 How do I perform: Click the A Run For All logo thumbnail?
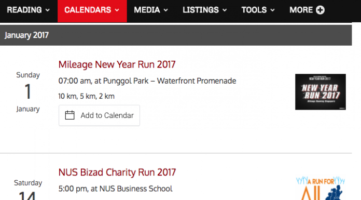321,188
